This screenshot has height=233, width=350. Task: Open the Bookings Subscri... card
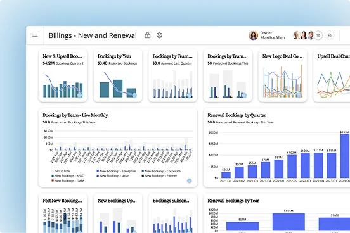click(172, 213)
